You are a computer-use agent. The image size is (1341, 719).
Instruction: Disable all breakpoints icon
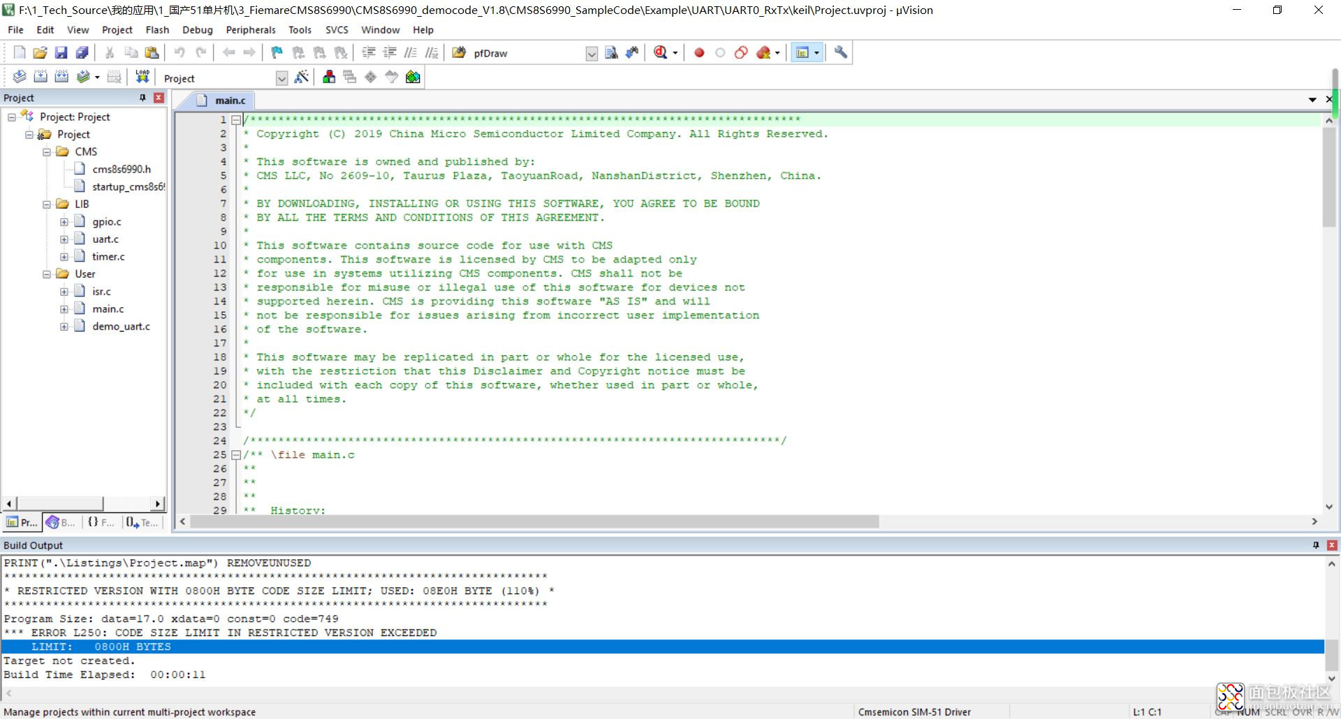741,52
